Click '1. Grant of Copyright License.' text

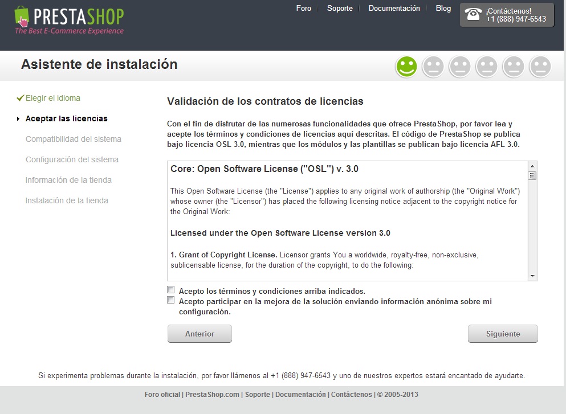click(224, 255)
